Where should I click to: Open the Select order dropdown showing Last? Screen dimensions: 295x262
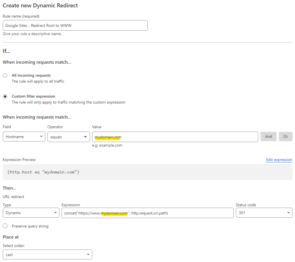coord(47,255)
